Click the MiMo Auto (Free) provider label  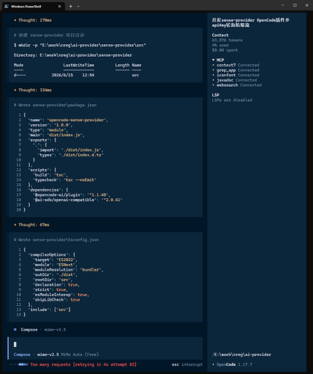coord(80,355)
